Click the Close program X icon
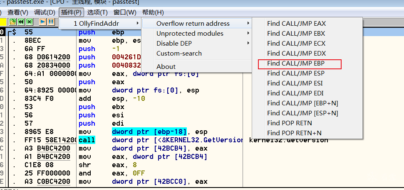This screenshot has width=404, height=190. [30, 22]
